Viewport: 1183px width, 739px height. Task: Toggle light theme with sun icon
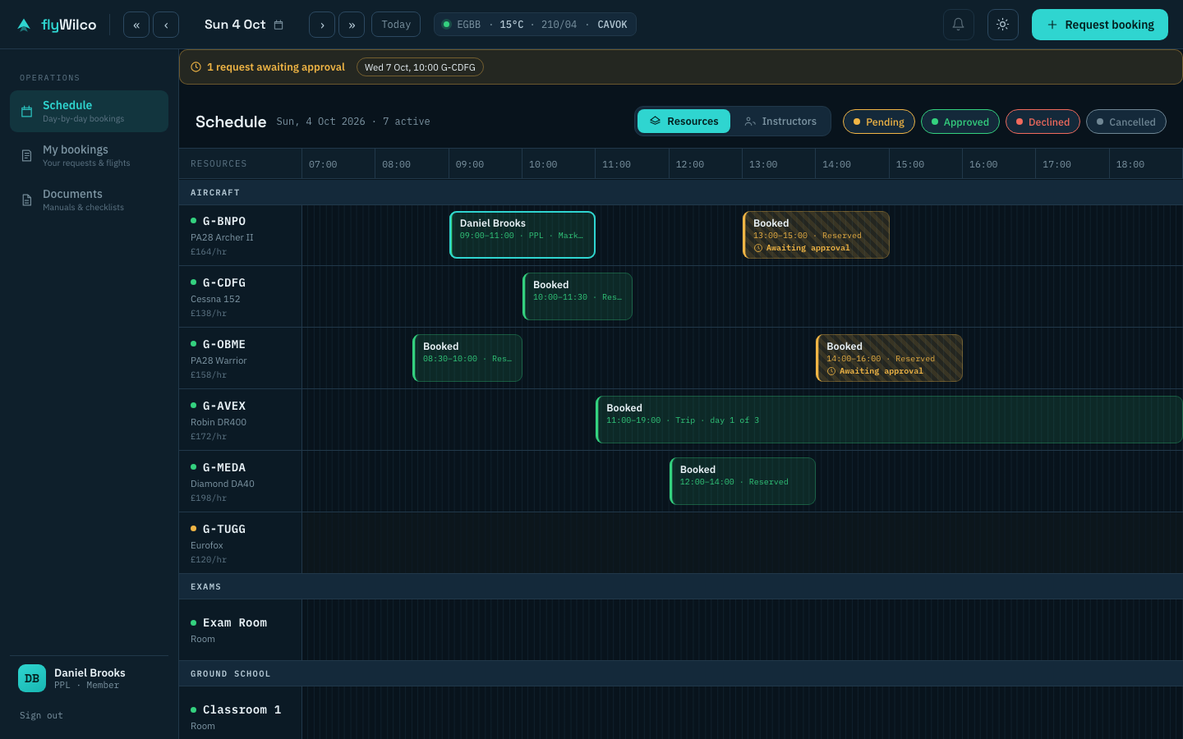[1003, 25]
